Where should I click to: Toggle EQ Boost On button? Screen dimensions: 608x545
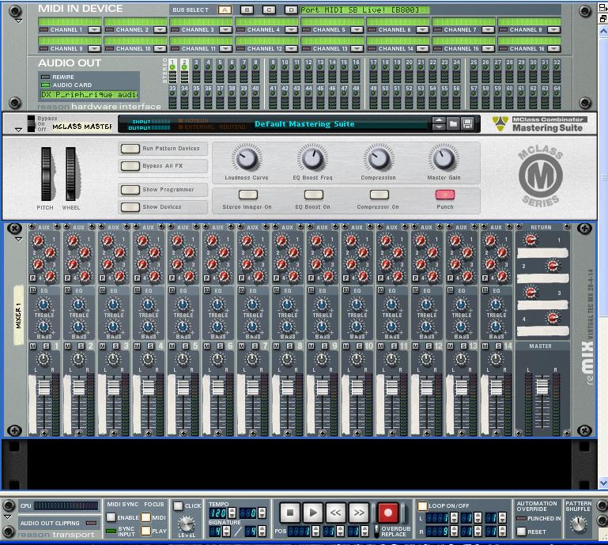tap(314, 195)
